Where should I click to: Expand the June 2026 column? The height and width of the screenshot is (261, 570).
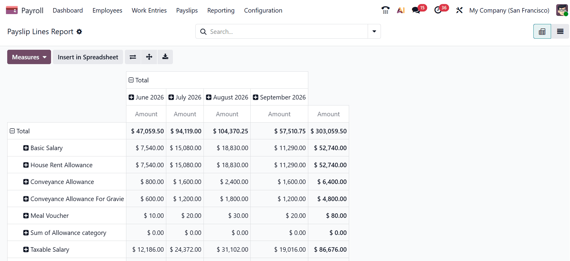tap(131, 97)
